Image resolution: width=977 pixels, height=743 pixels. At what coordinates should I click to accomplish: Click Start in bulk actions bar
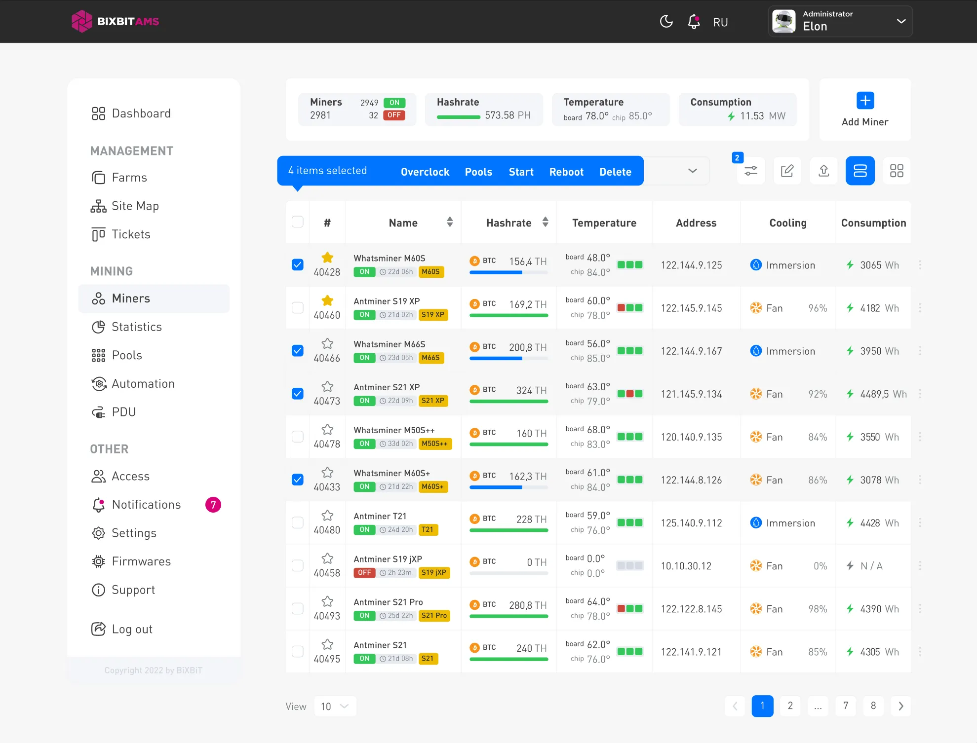coord(521,172)
